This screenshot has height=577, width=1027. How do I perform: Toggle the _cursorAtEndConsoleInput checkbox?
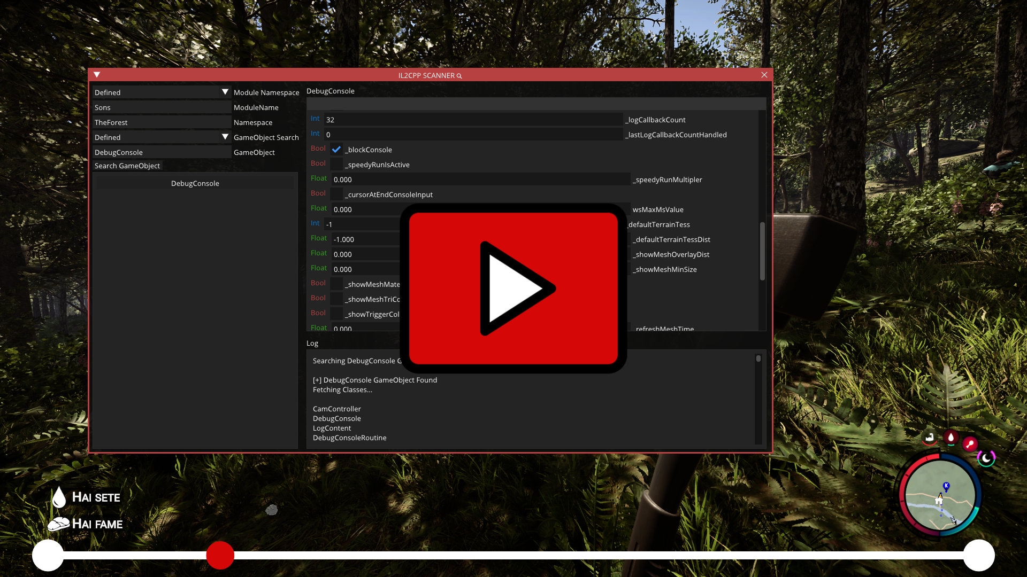pyautogui.click(x=336, y=194)
